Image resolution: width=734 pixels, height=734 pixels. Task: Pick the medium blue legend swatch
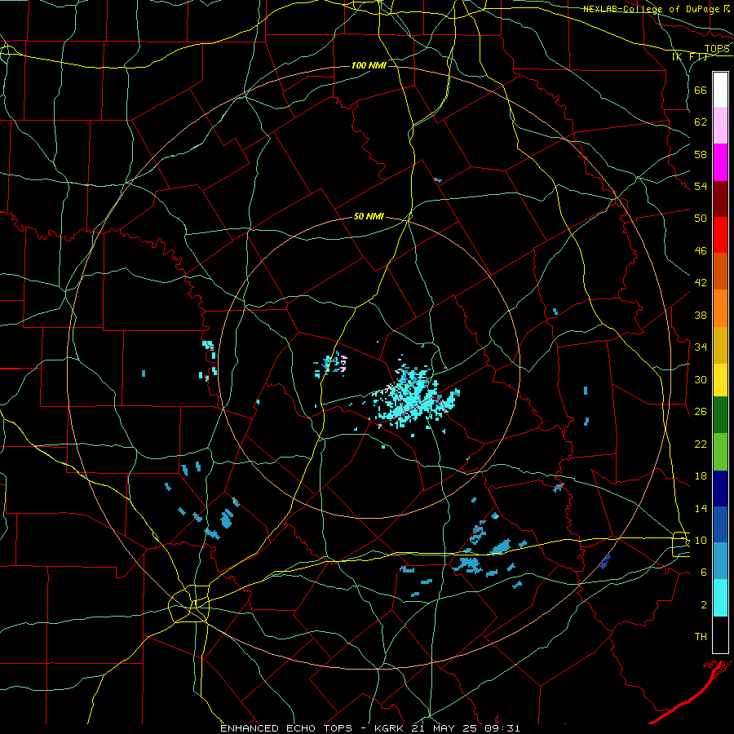(x=720, y=524)
